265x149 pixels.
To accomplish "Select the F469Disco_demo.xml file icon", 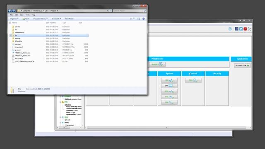I will (13, 56).
